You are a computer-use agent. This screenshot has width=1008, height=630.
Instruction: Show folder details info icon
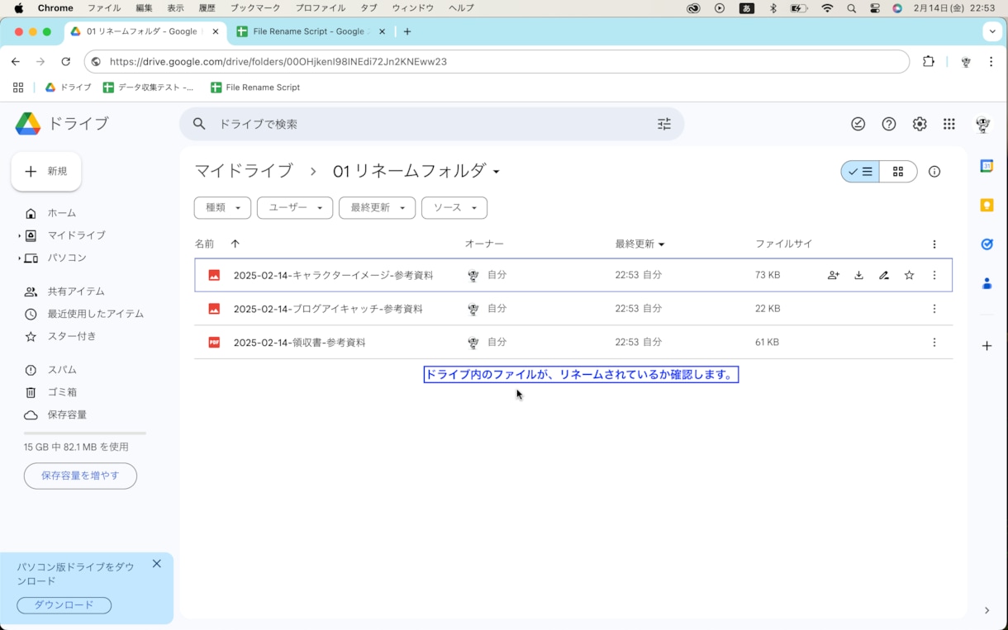[934, 172]
